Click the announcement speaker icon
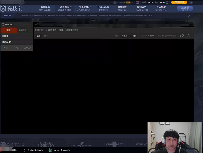Screen dimensions: 203x153 click(37, 25)
